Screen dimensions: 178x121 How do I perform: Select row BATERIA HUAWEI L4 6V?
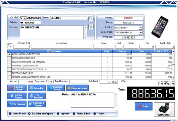(90, 73)
